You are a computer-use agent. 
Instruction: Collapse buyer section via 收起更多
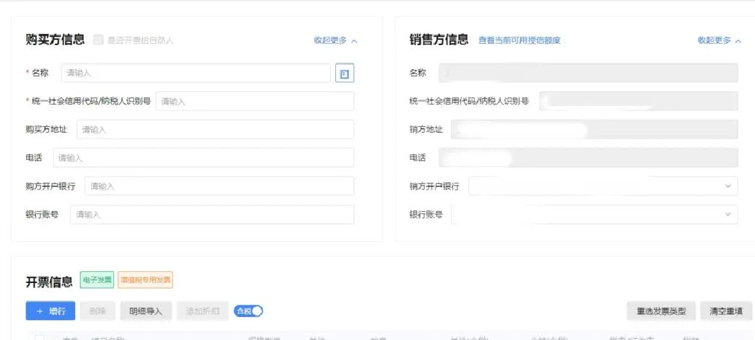[335, 41]
